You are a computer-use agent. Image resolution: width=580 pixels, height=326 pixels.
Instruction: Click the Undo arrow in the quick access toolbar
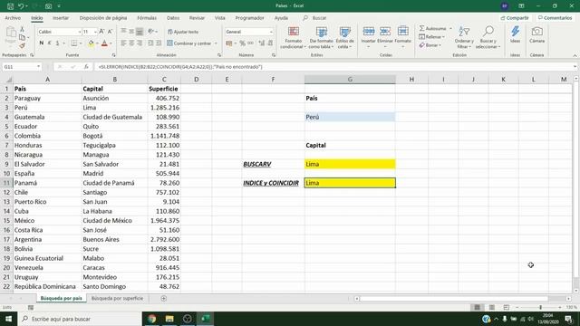[21, 6]
